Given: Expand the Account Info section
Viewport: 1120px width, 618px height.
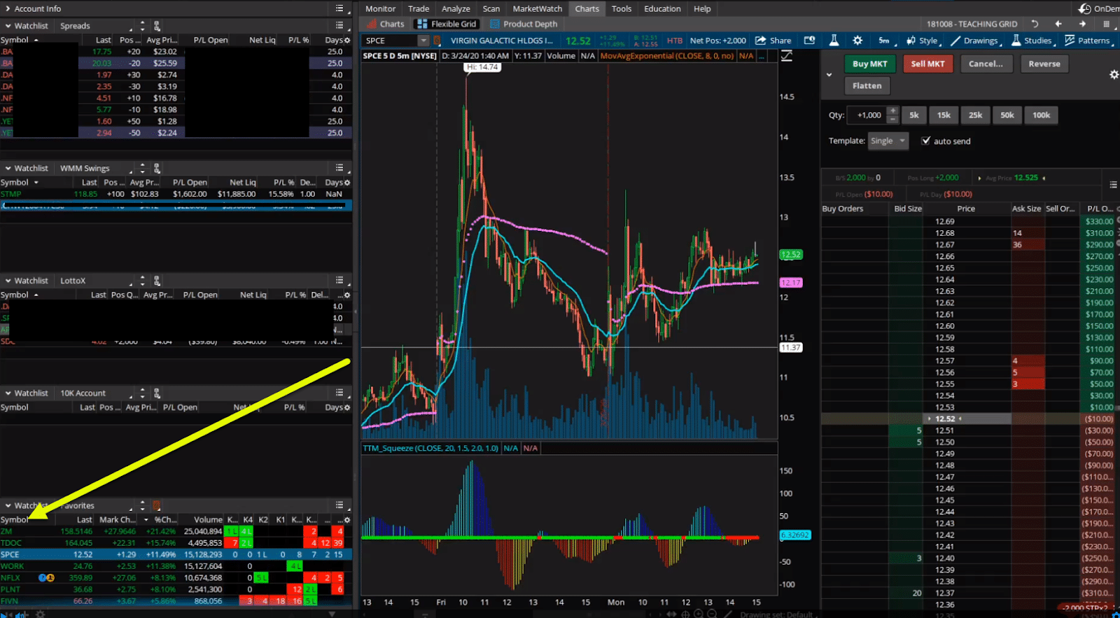Looking at the screenshot, I should (8, 8).
